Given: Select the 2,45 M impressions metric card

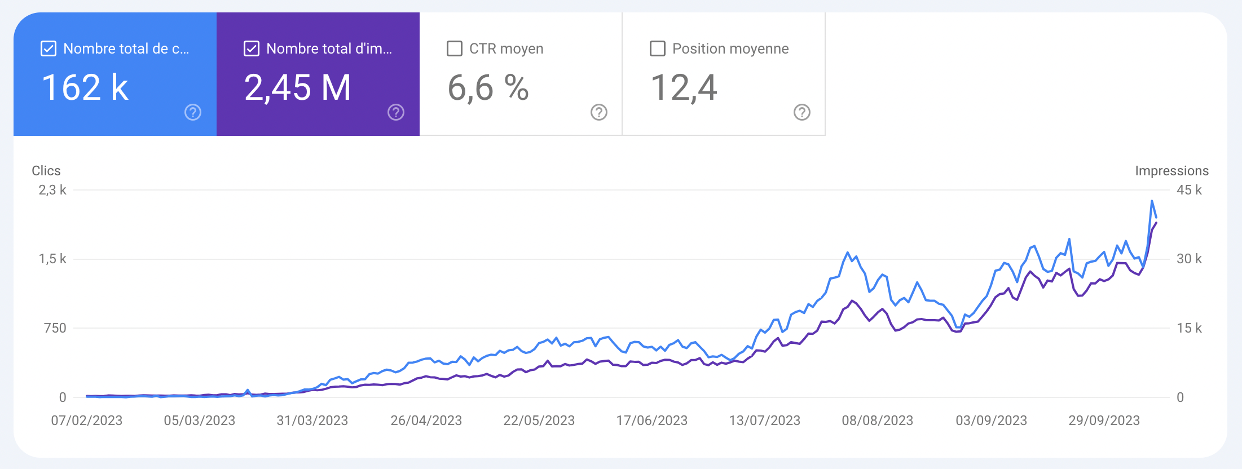Looking at the screenshot, I should [x=318, y=74].
